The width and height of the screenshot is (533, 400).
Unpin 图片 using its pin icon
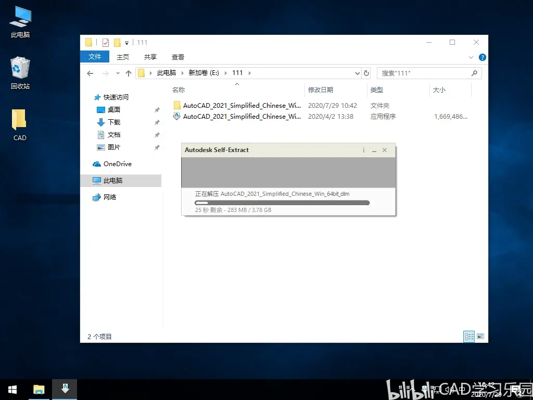pos(157,147)
